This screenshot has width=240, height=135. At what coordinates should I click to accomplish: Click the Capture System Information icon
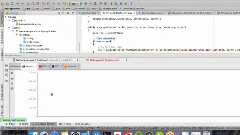7,75
